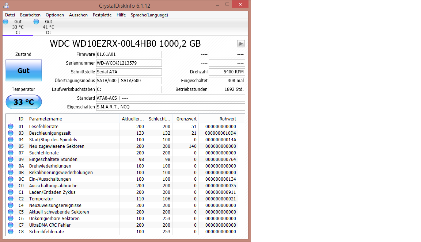Click the Rohwert column header

(218, 119)
